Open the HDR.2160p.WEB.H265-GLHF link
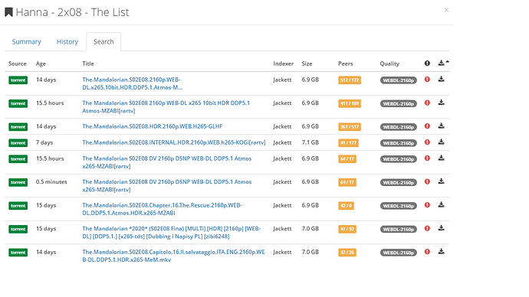Screen dimensions: 529x297 (x=152, y=126)
